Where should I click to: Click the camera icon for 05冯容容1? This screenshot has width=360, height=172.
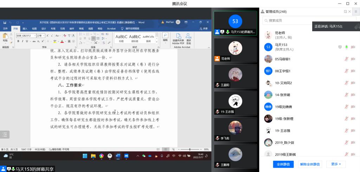point(353,59)
